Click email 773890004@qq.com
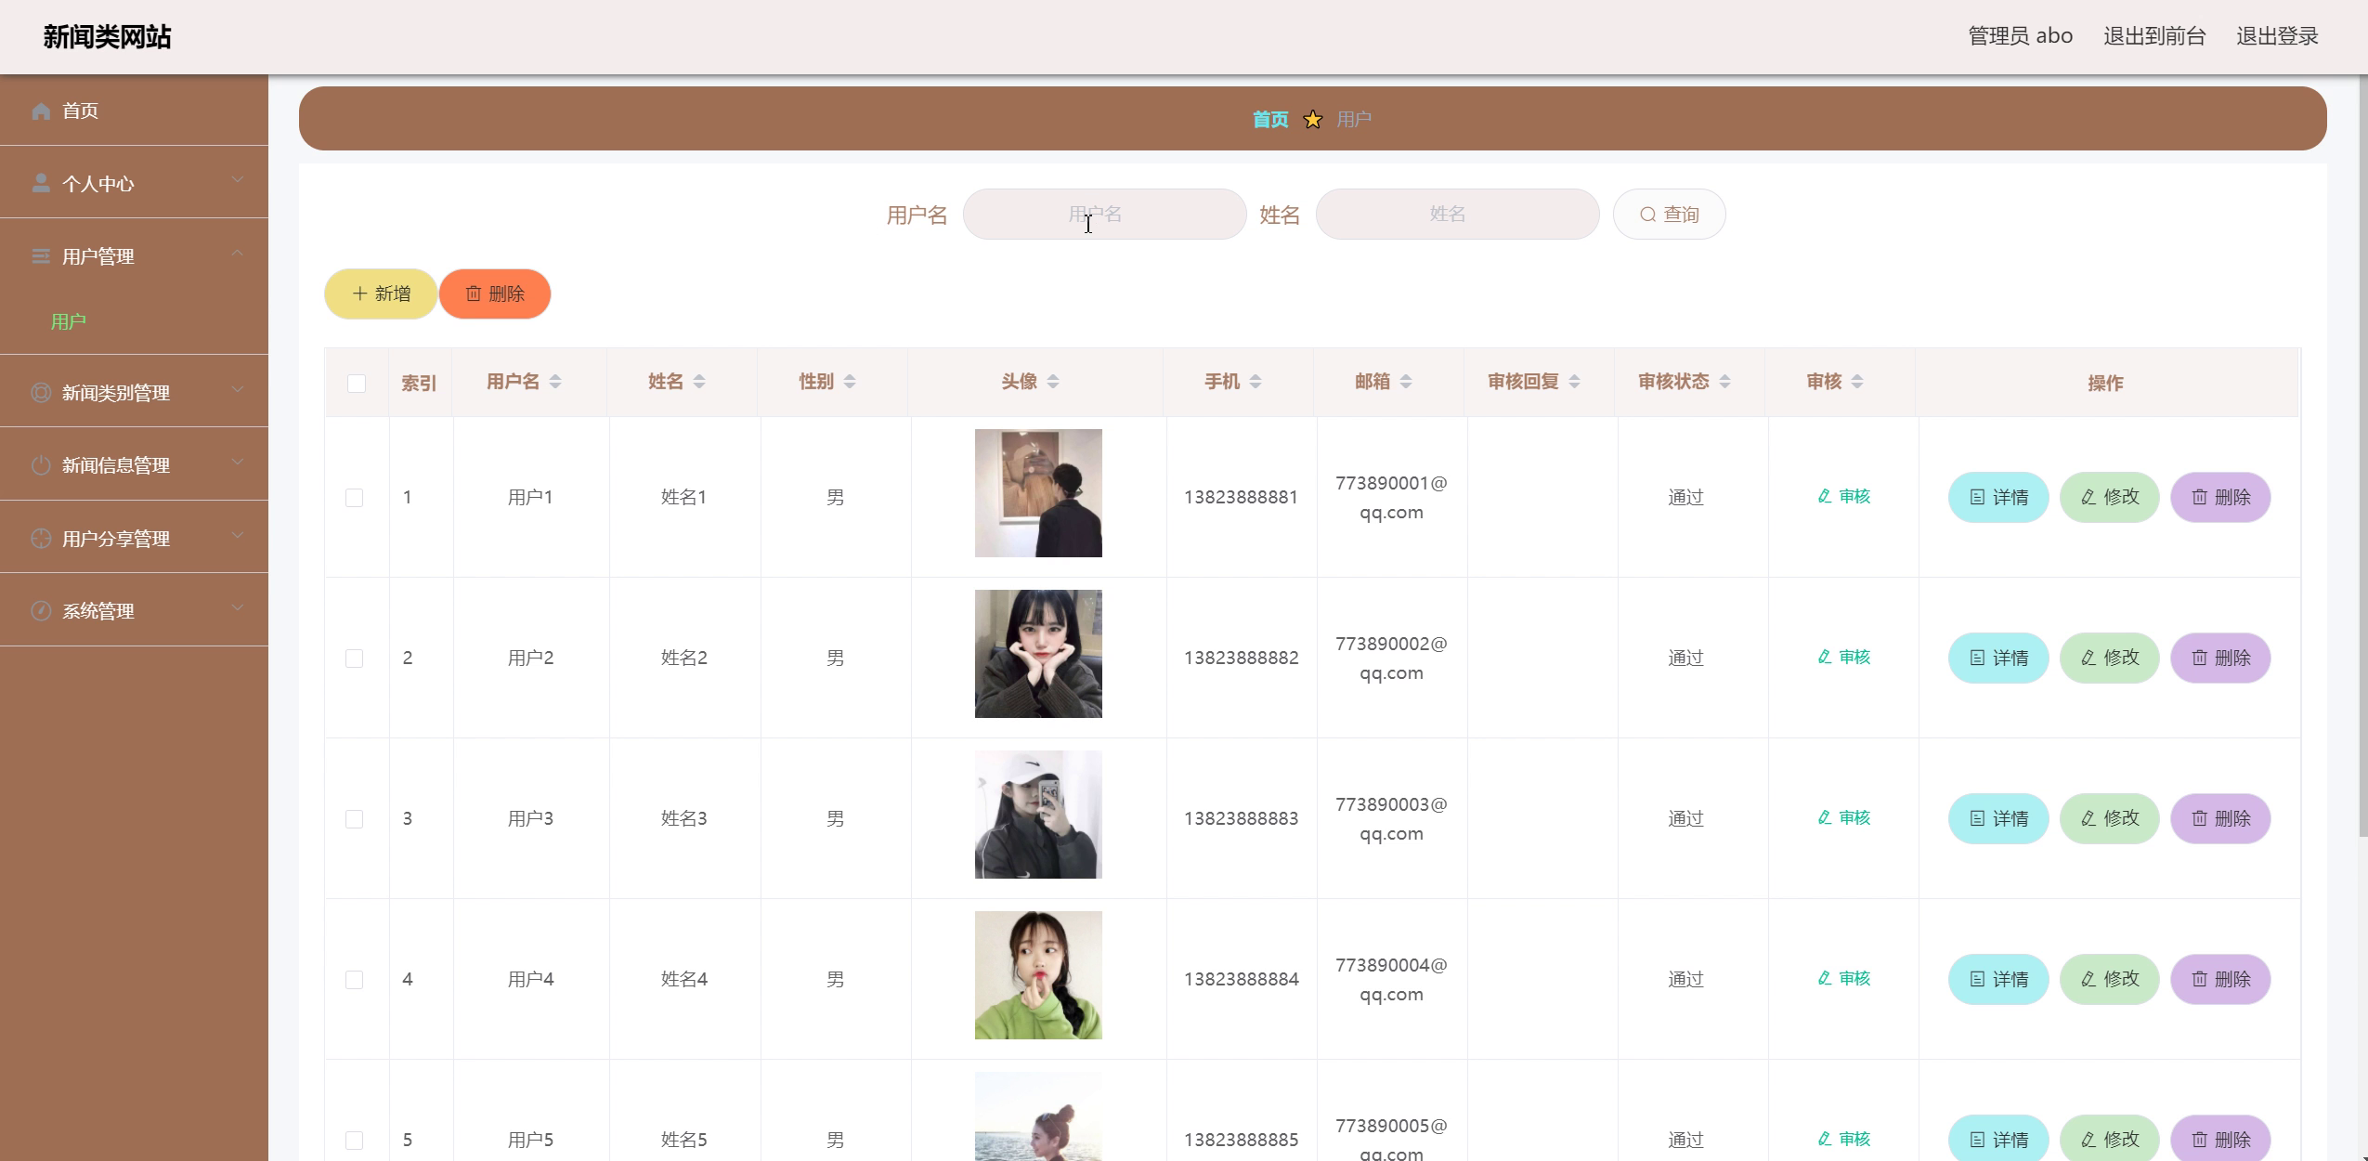This screenshot has width=2368, height=1161. pyautogui.click(x=1391, y=980)
